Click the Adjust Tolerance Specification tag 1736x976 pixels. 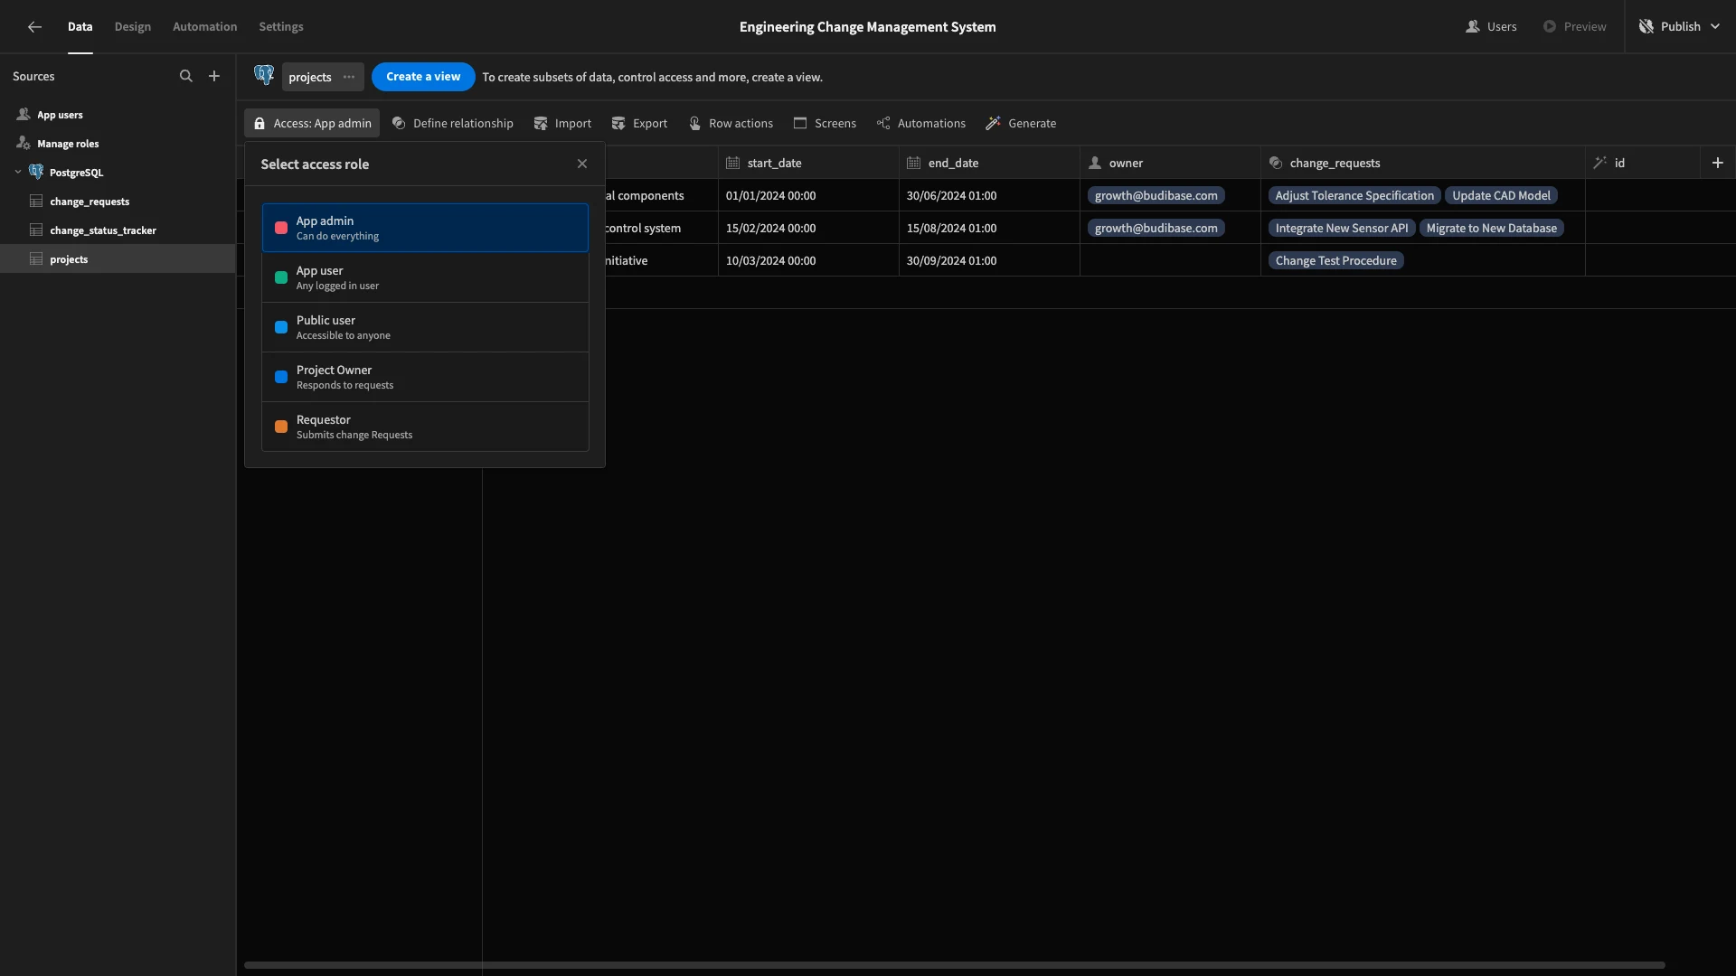click(x=1354, y=196)
